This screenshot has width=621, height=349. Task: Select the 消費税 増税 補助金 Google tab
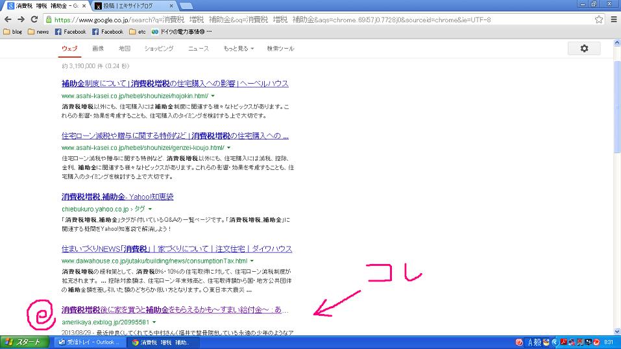point(47,6)
